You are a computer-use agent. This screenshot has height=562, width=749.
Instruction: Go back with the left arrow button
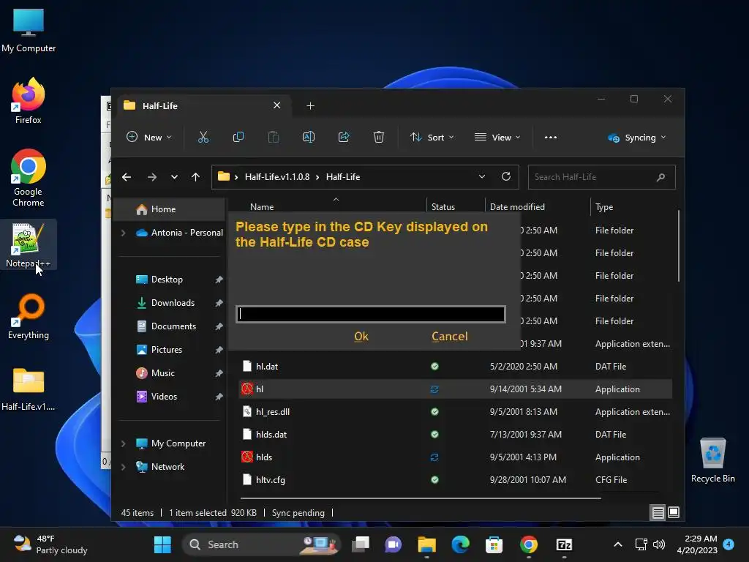(x=127, y=177)
